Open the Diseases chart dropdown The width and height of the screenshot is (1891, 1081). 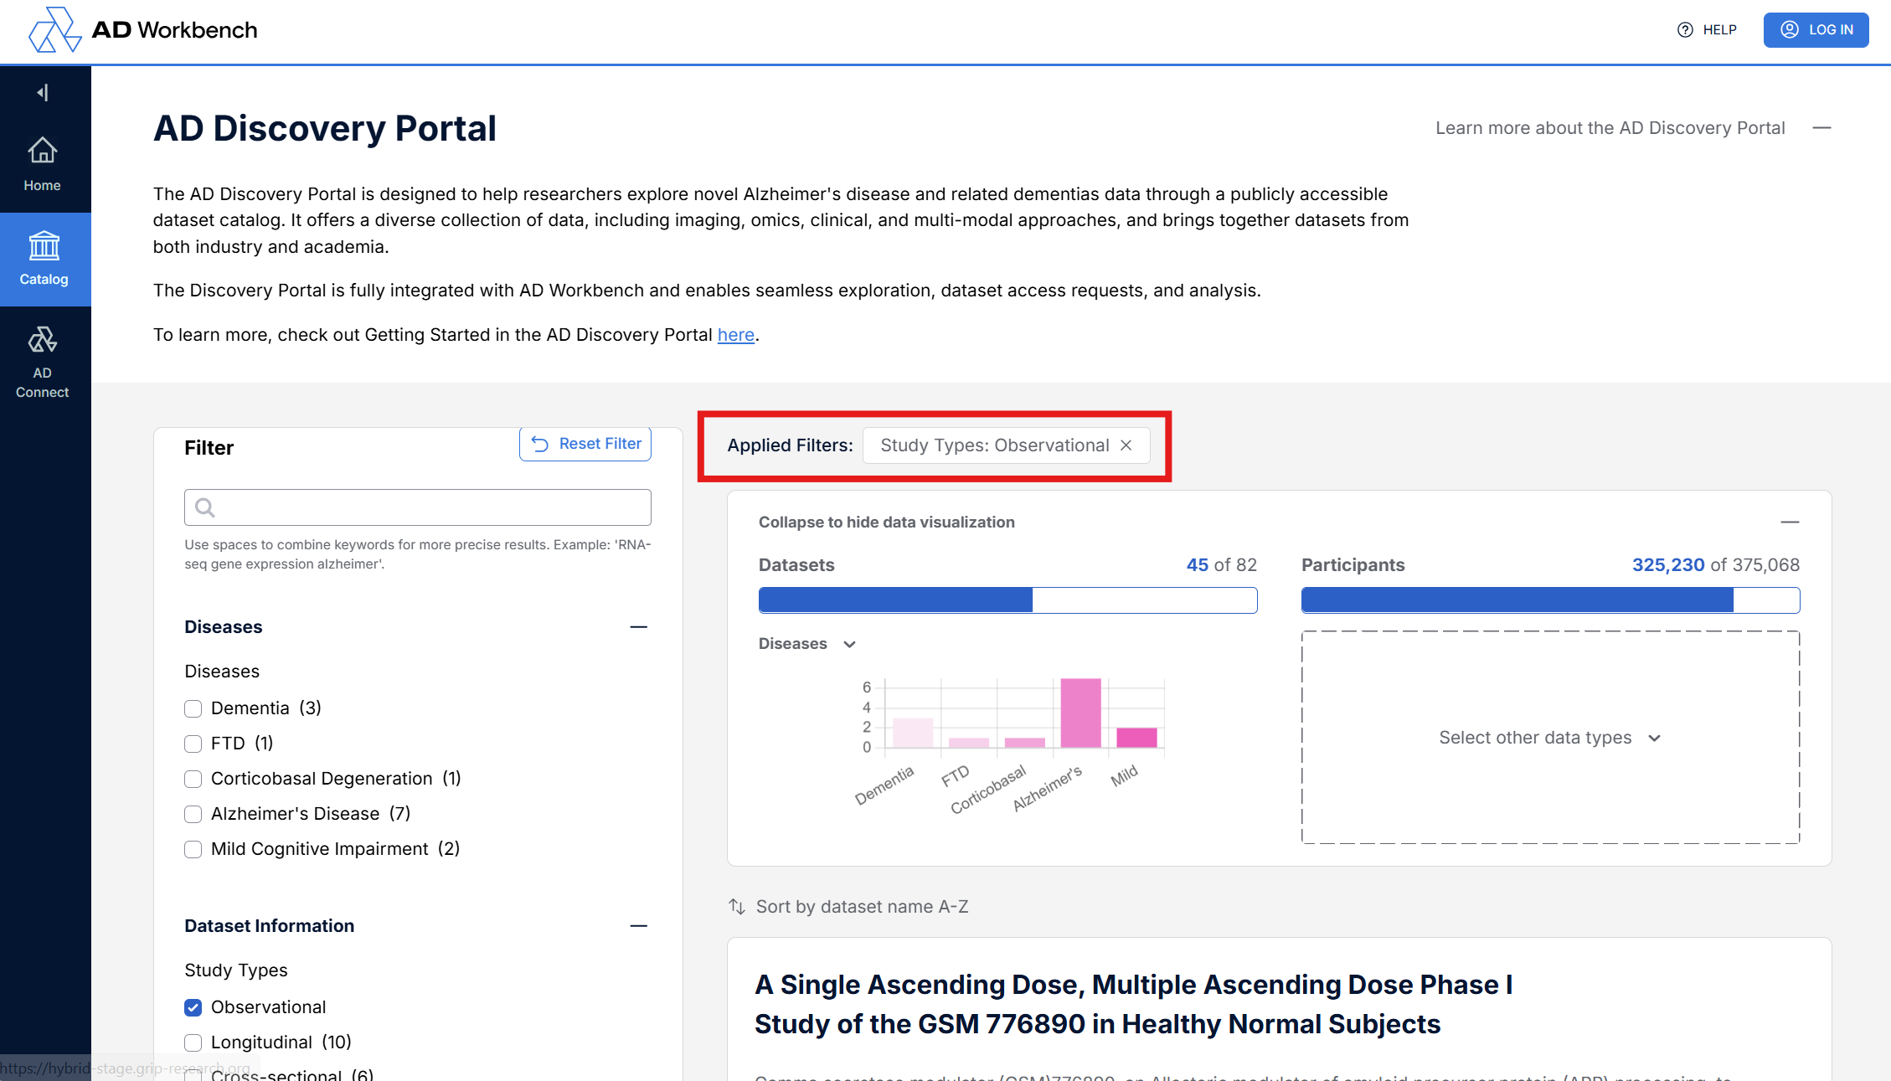click(806, 644)
